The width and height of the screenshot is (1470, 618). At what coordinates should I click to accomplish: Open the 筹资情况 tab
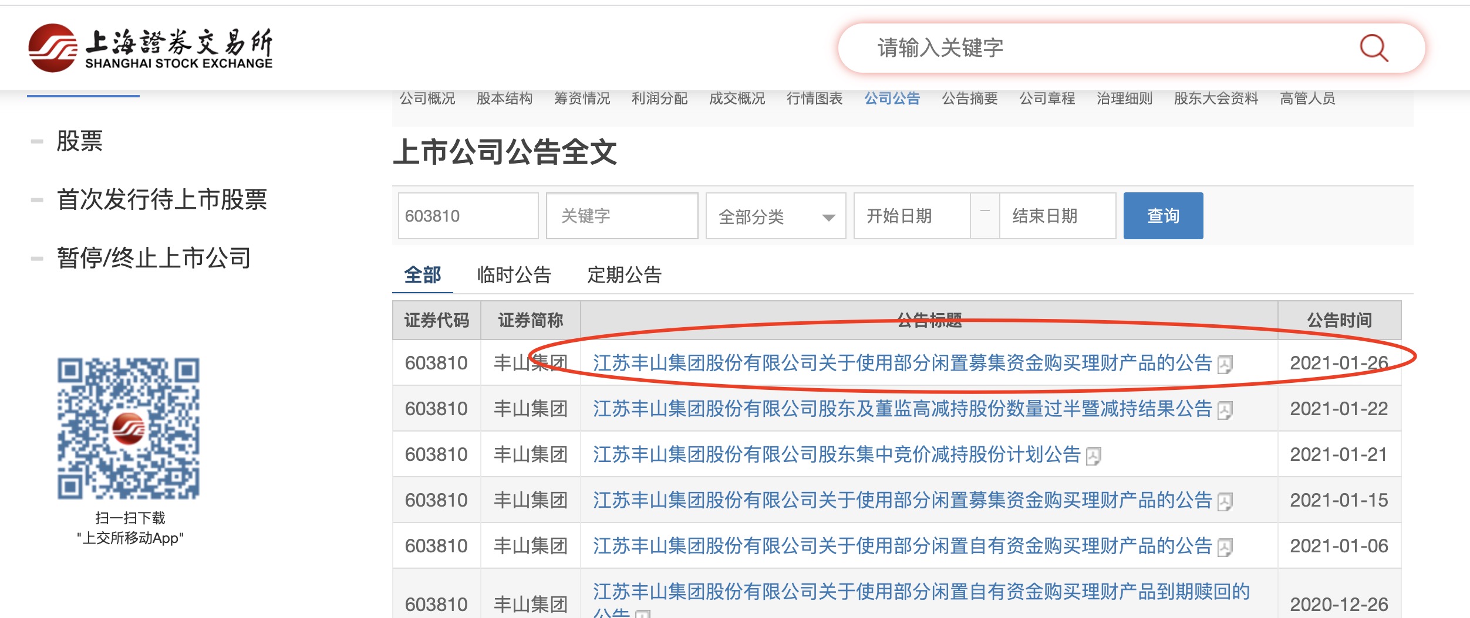[582, 99]
